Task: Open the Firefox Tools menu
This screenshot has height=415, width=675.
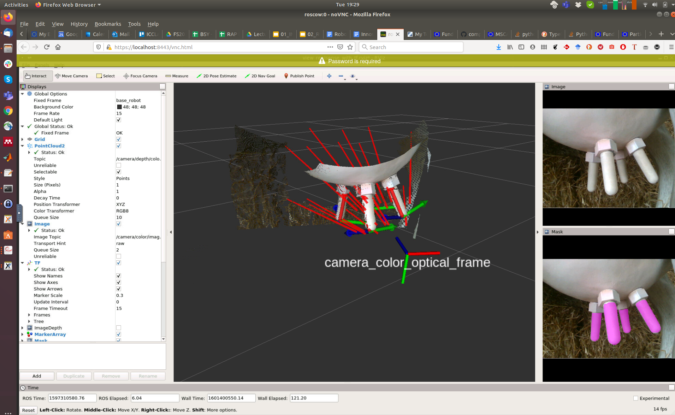Action: (134, 24)
